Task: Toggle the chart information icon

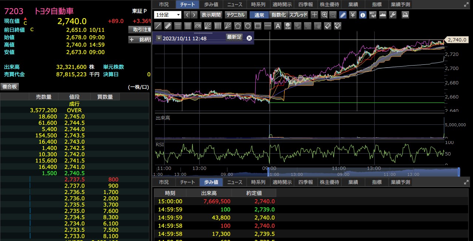Action: [x=363, y=15]
